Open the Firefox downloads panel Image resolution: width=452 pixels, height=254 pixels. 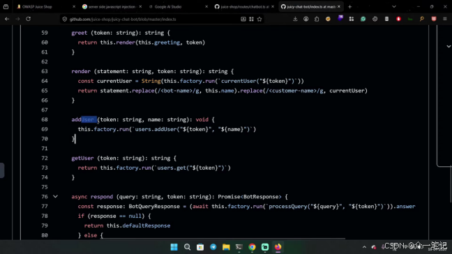click(x=295, y=19)
